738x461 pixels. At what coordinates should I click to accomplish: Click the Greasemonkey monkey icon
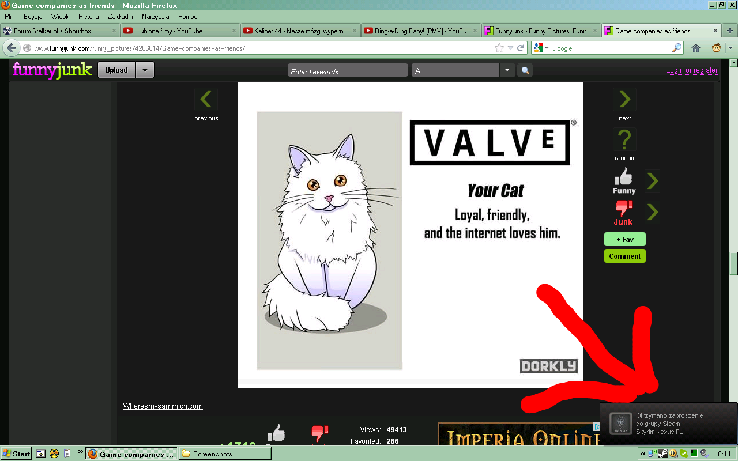[x=716, y=48]
